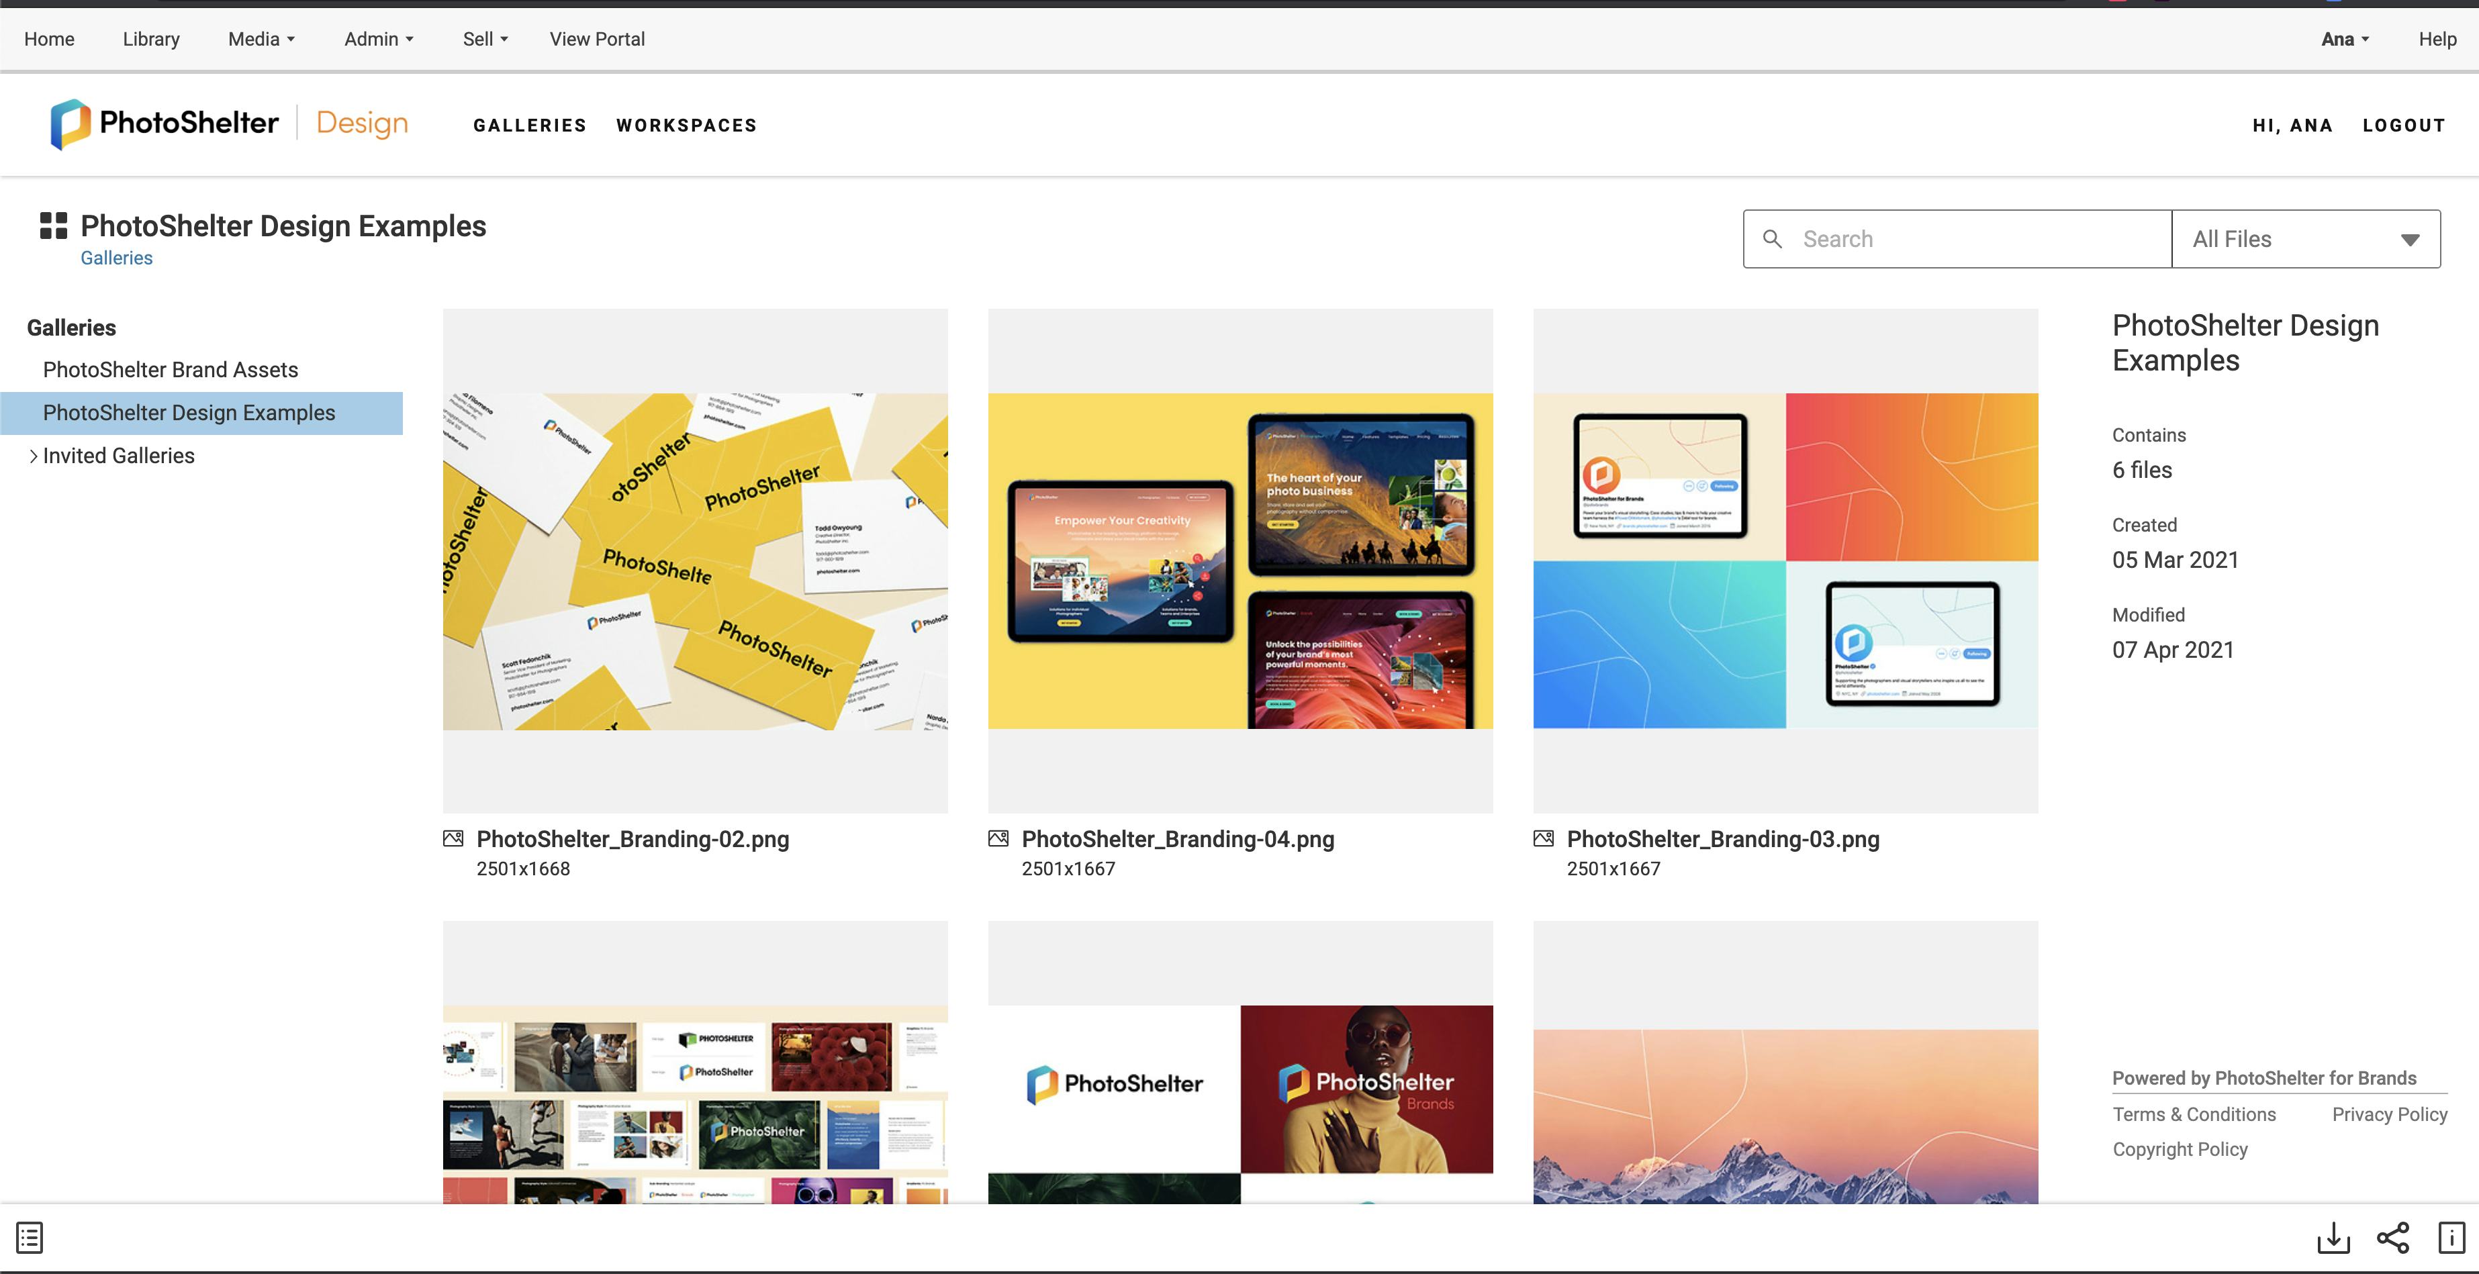Click image icon beside PhotoShelter_Branding-02.png
Screen dimensions: 2479x1274
tap(453, 839)
